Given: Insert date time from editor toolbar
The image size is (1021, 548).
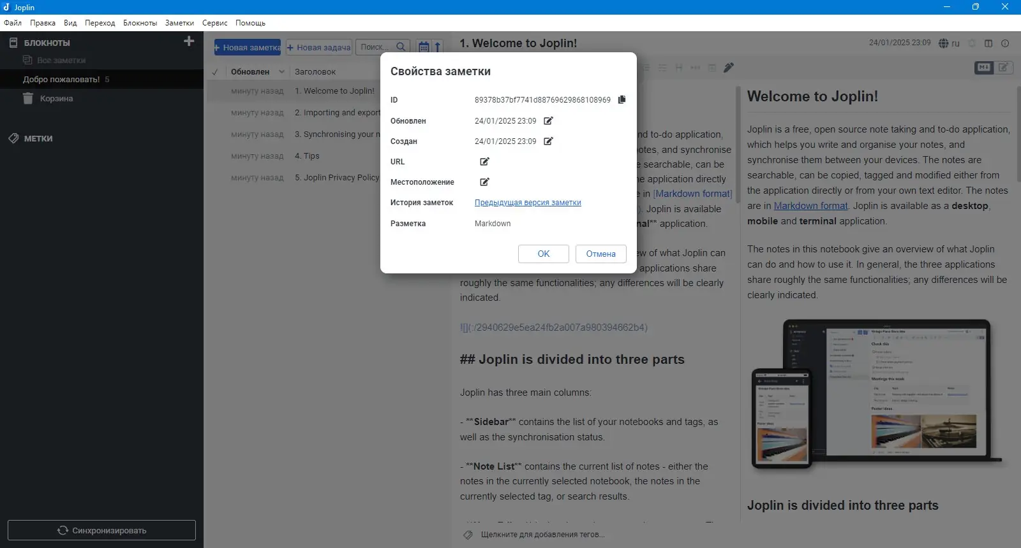Looking at the screenshot, I should [712, 68].
